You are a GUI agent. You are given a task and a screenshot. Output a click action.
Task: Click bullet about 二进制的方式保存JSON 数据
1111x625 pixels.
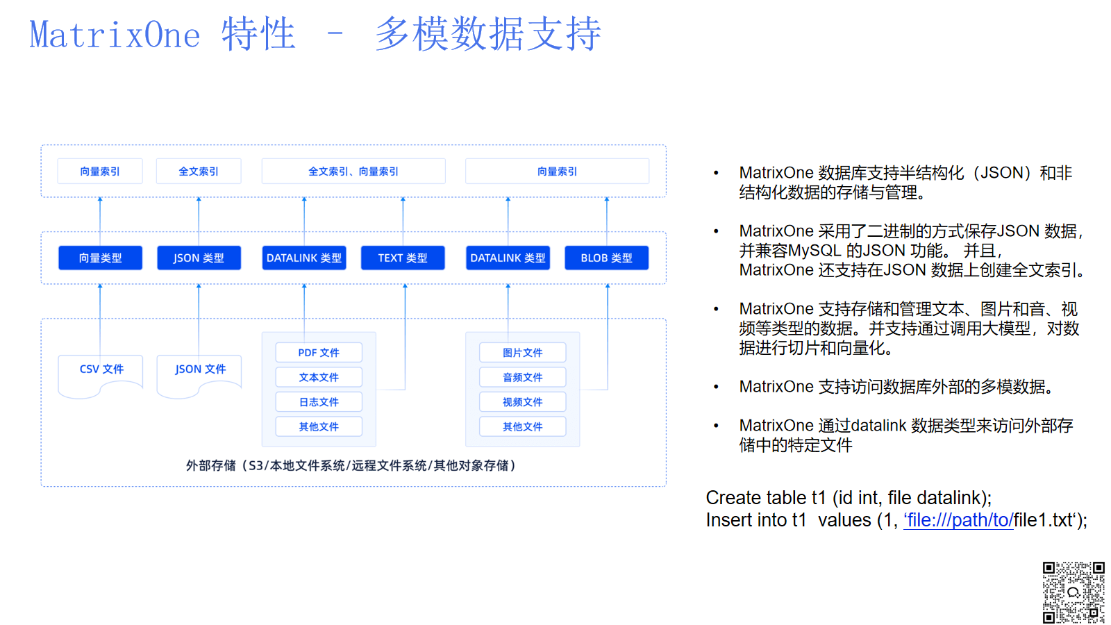[912, 251]
